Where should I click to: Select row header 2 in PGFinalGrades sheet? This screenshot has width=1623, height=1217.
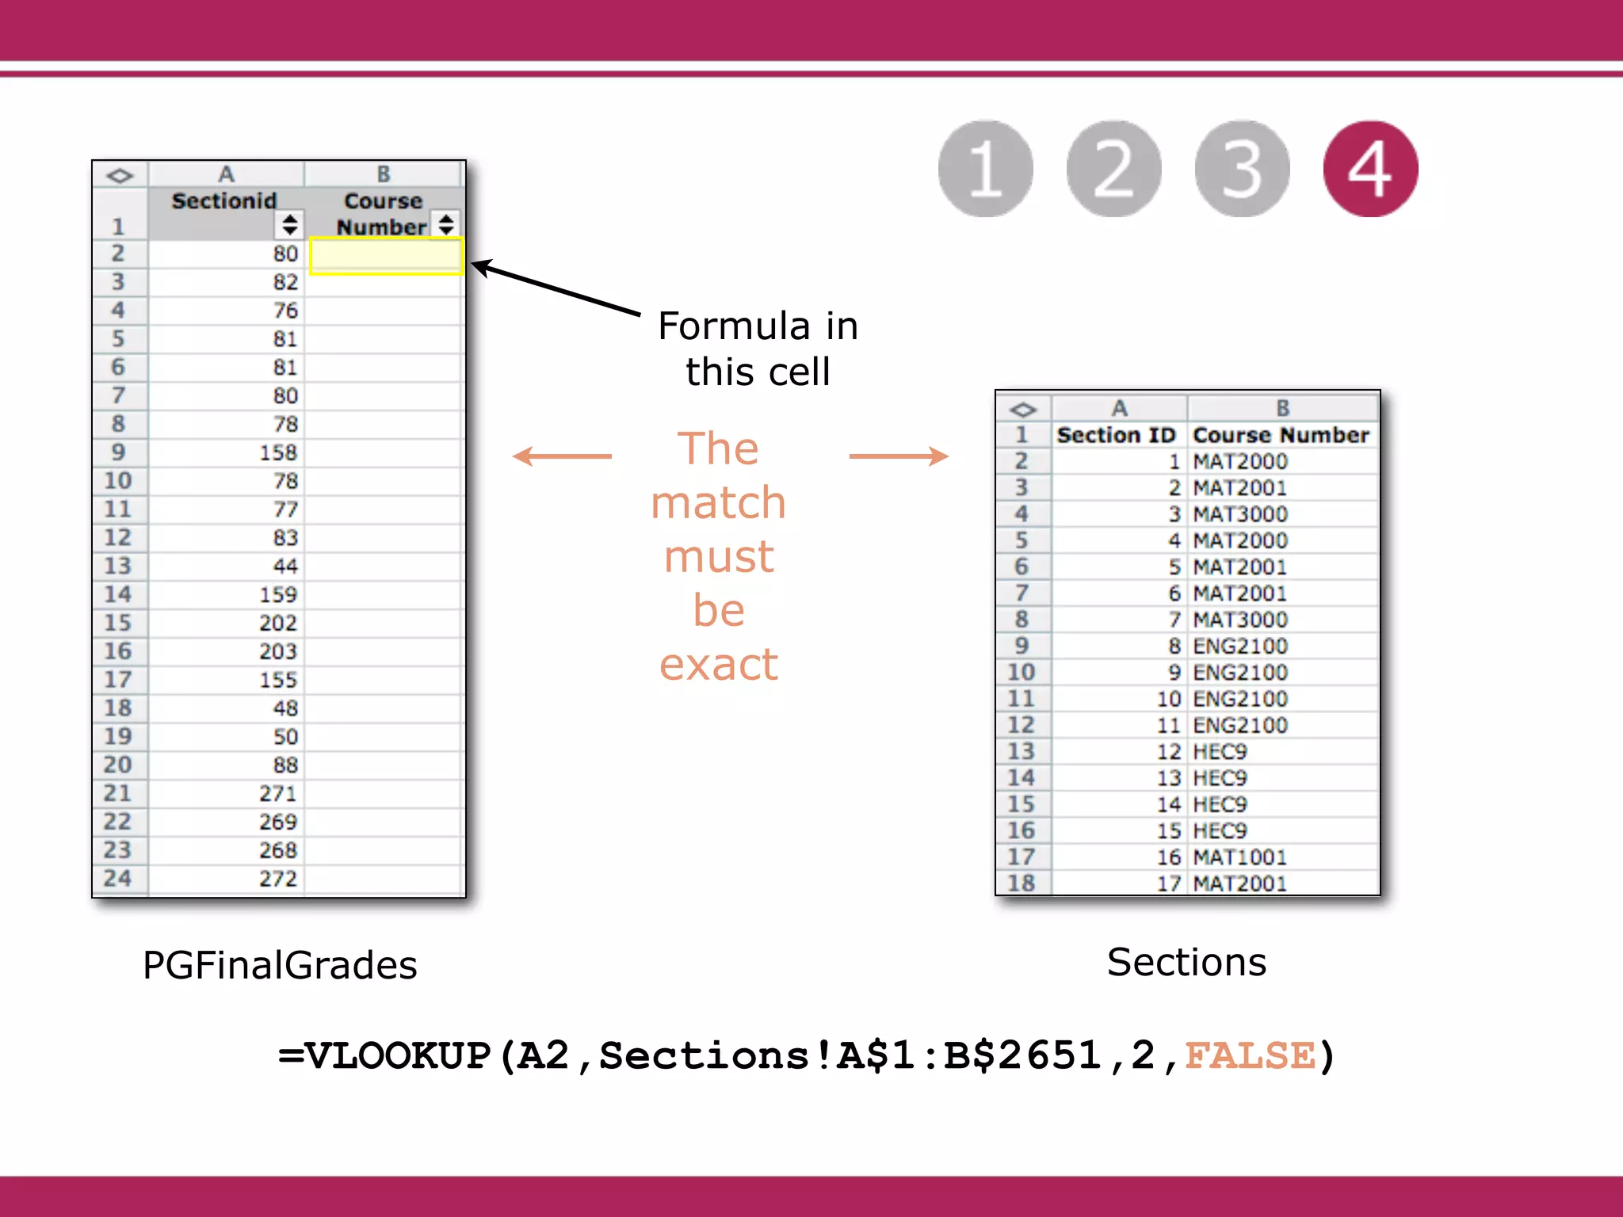pos(119,254)
